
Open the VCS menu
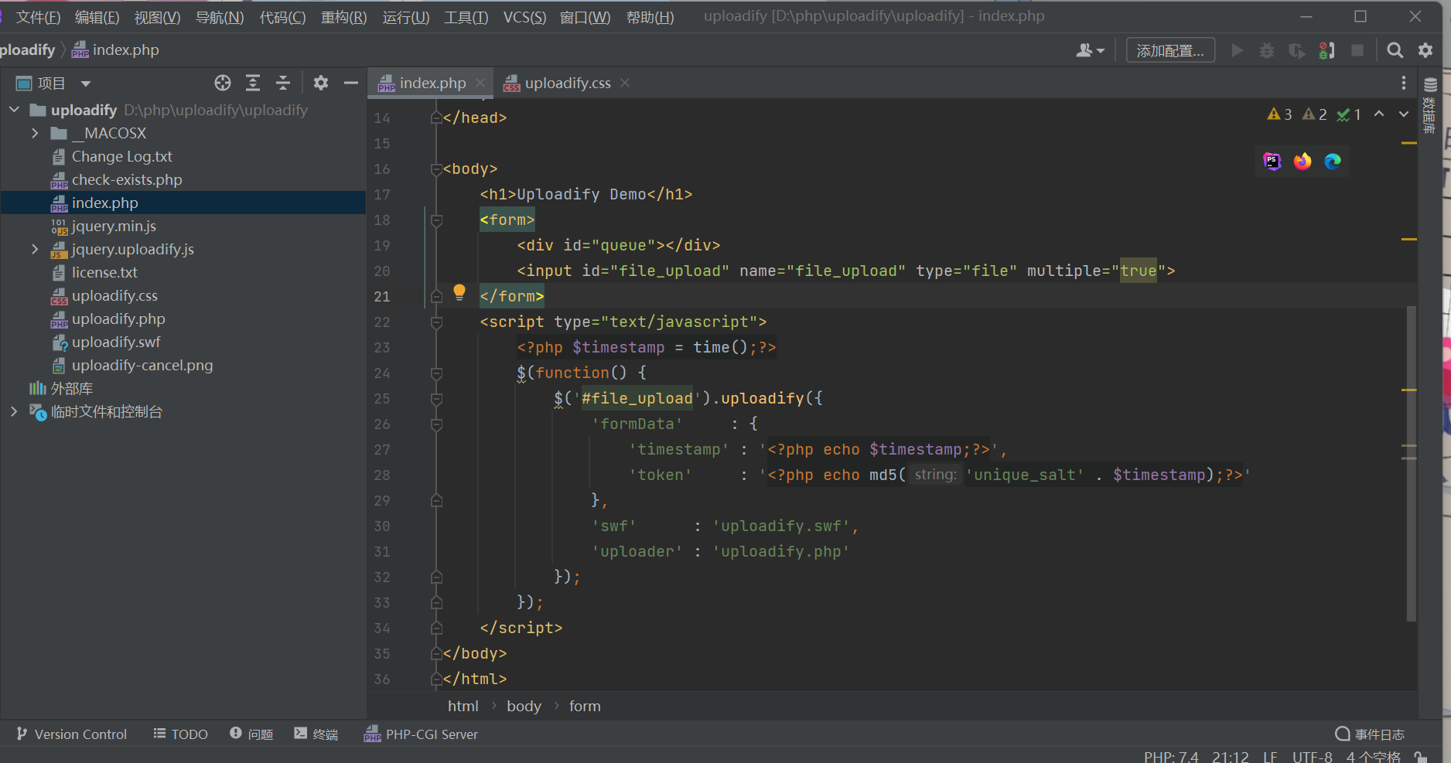[524, 17]
